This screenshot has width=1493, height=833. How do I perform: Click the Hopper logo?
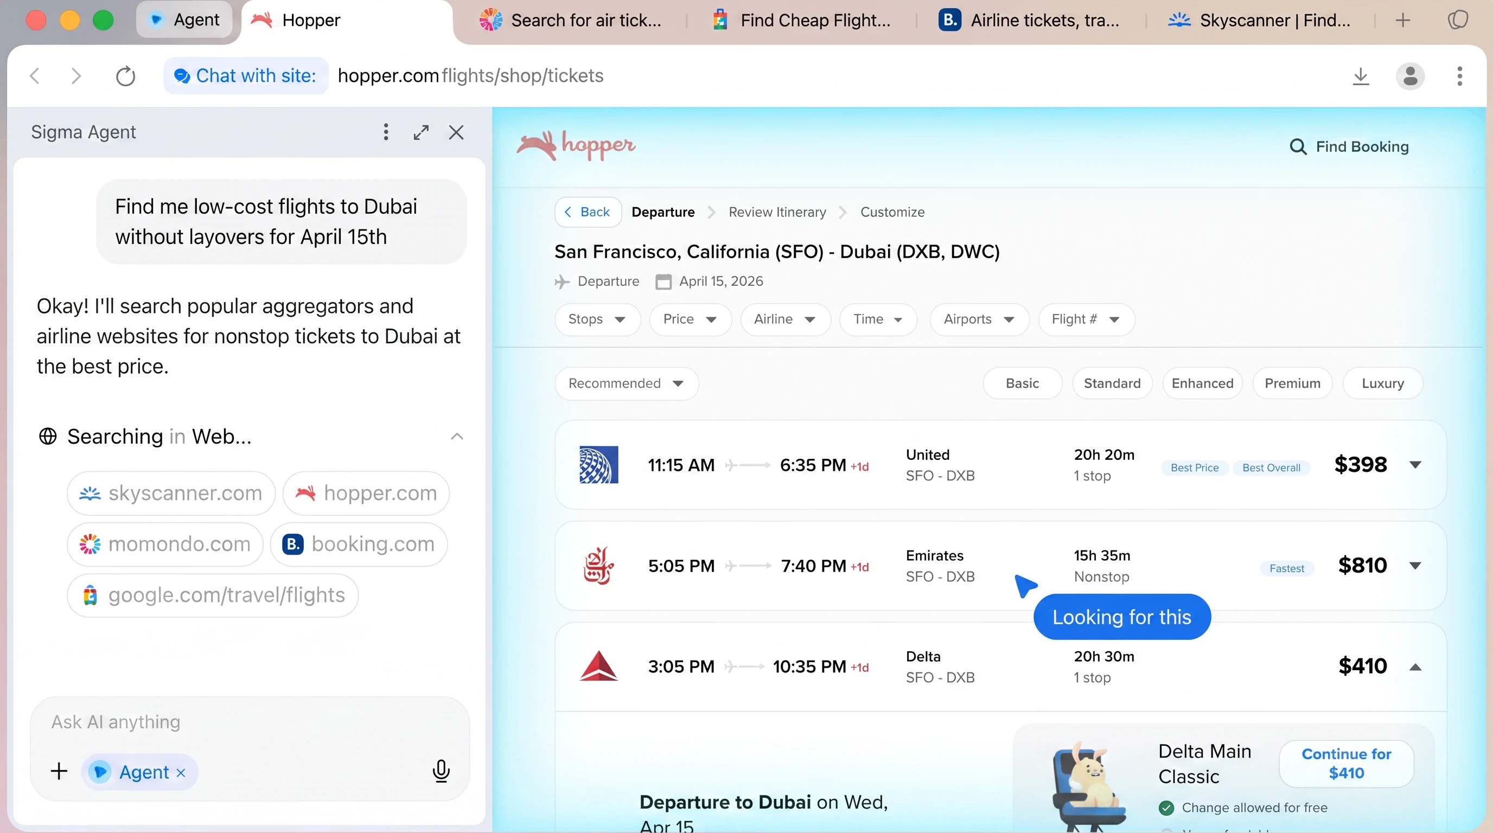576,145
